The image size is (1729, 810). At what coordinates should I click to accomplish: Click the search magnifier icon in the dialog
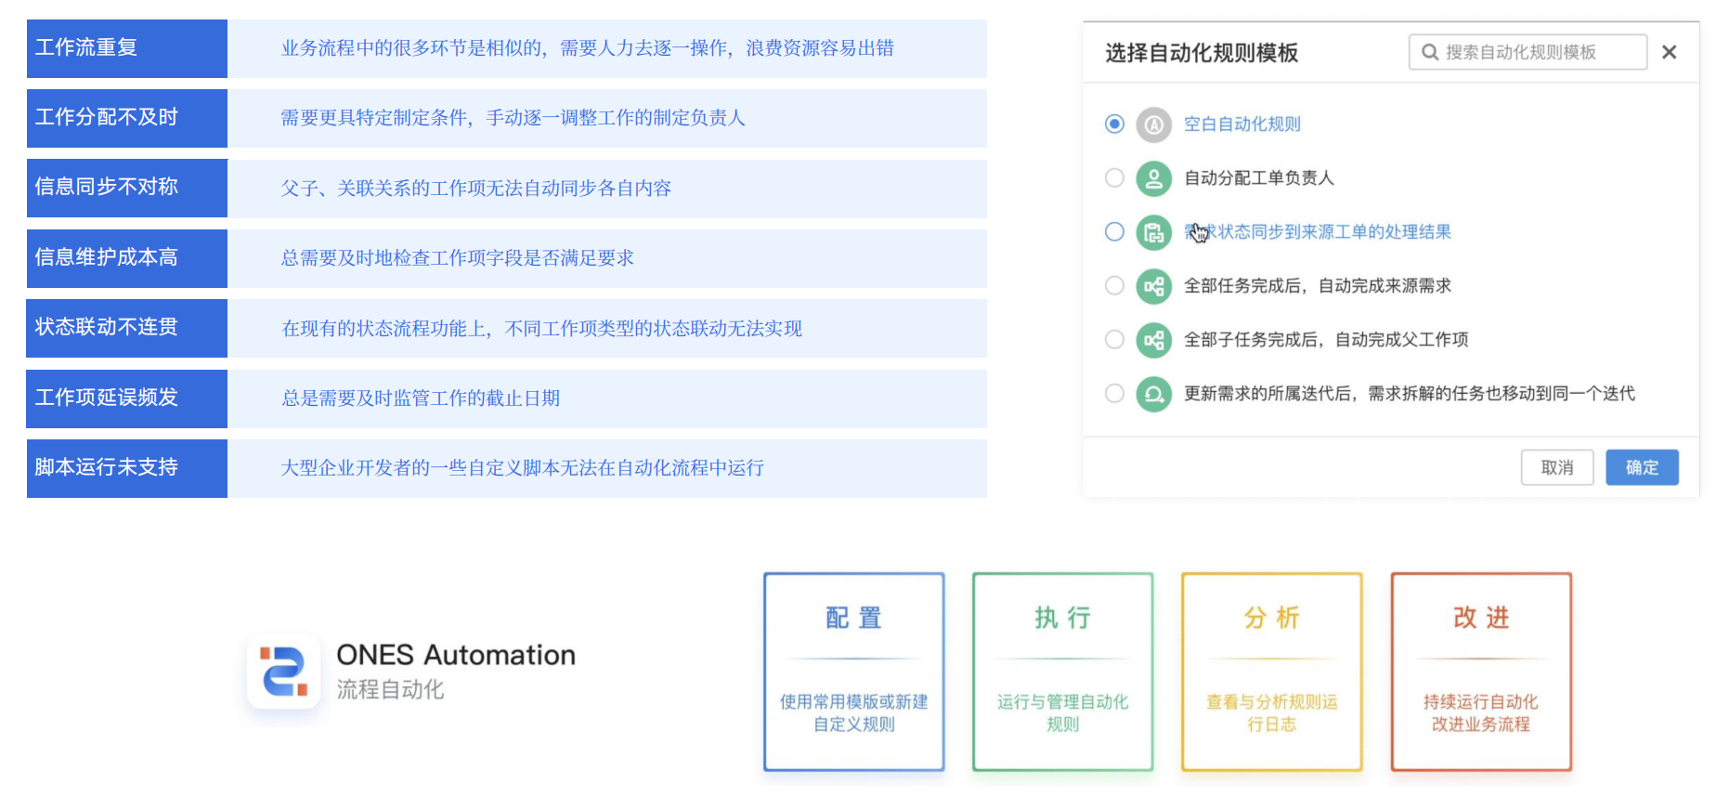click(x=1430, y=52)
